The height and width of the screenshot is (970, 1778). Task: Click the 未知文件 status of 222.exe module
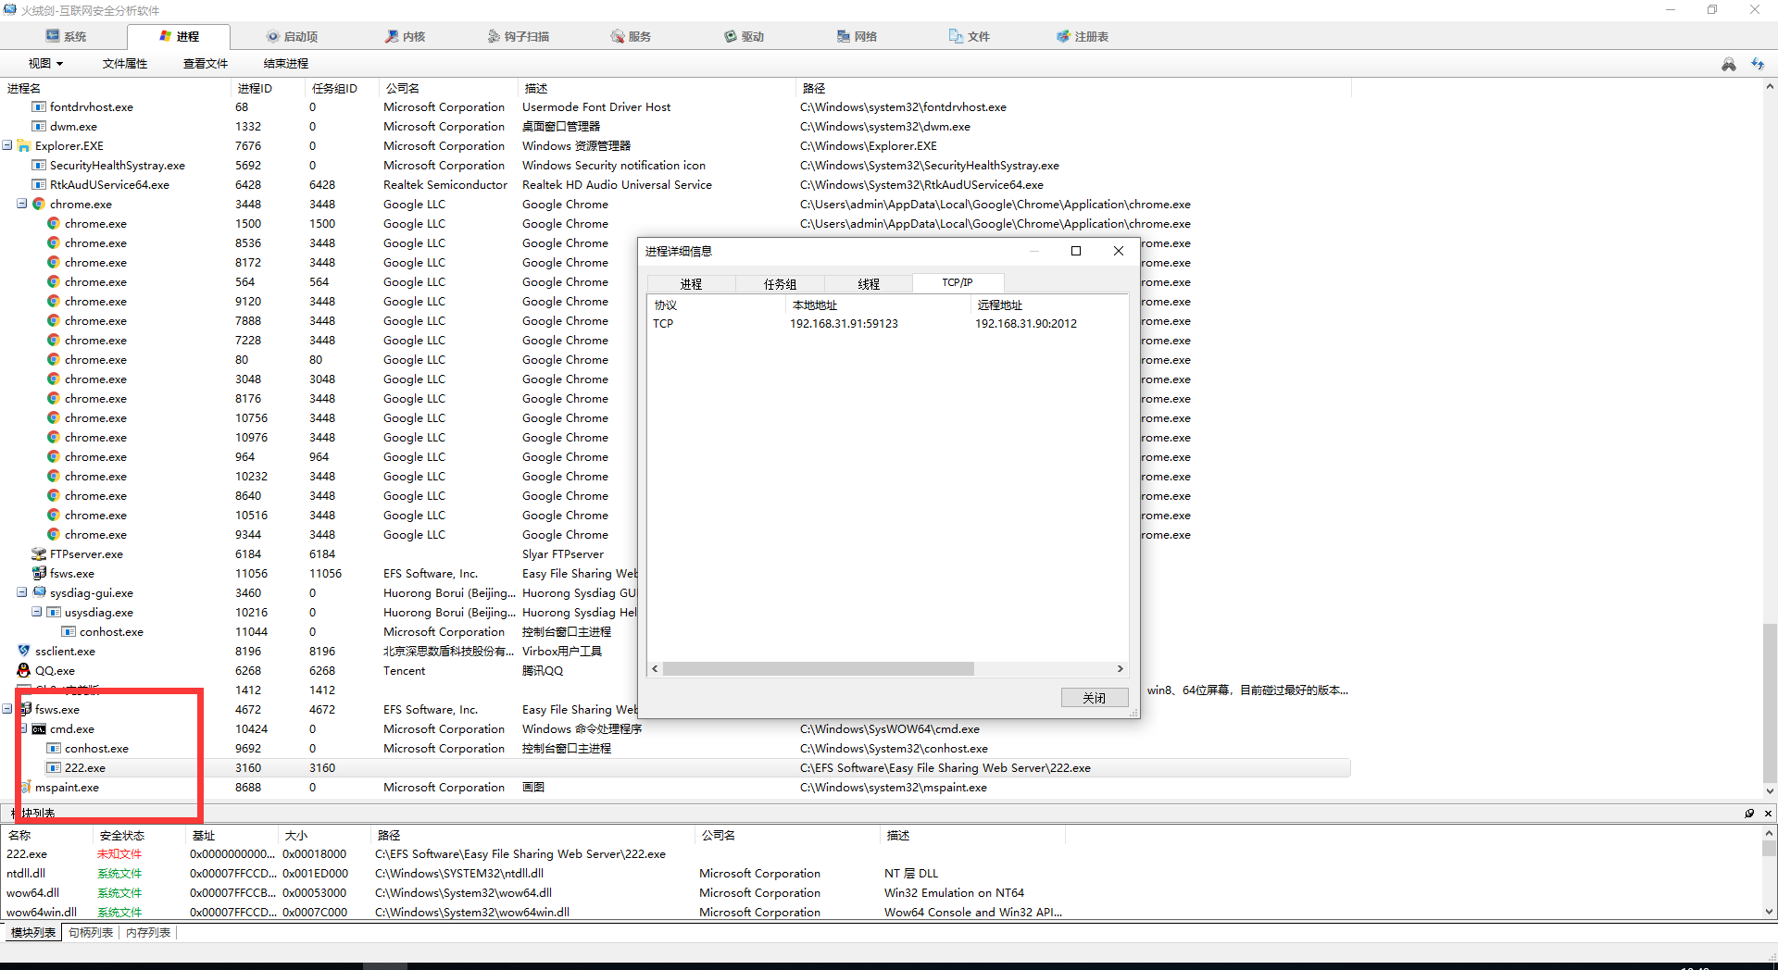click(x=119, y=854)
